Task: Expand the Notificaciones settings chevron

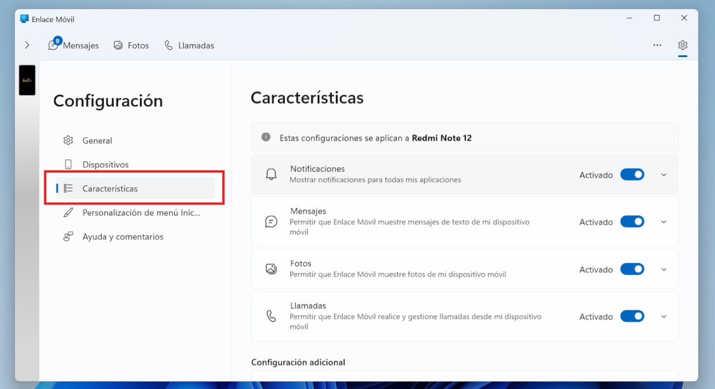Action: (664, 175)
